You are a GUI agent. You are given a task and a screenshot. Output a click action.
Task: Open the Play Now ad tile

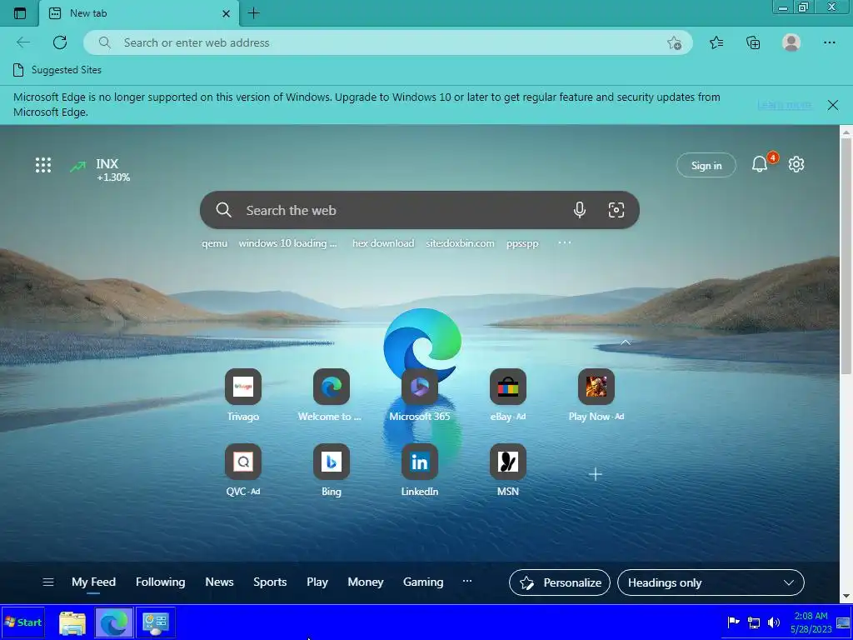pos(596,396)
